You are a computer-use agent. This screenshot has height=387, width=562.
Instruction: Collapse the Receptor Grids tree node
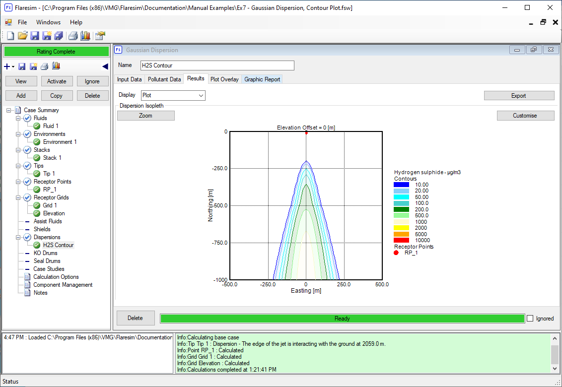tap(18, 197)
